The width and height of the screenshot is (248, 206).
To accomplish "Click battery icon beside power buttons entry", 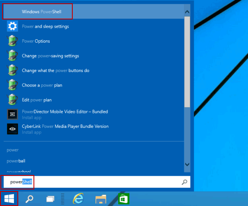I will click(12, 70).
